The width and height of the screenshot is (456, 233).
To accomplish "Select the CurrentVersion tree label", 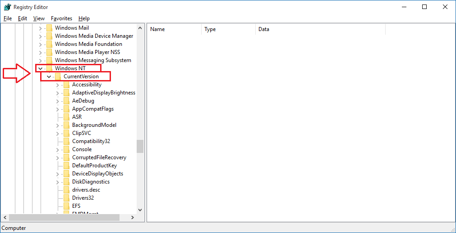I will pyautogui.click(x=81, y=76).
